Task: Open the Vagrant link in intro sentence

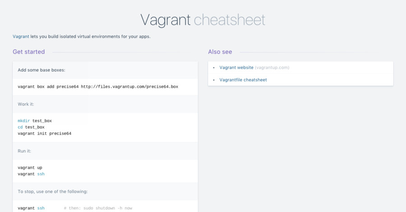Action: (x=21, y=36)
